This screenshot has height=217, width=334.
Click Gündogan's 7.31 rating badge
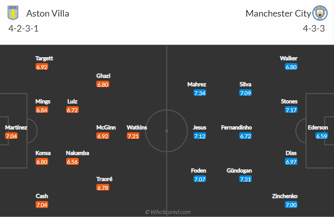246,179
